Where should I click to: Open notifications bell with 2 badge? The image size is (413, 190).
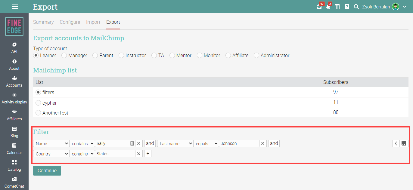328,6
